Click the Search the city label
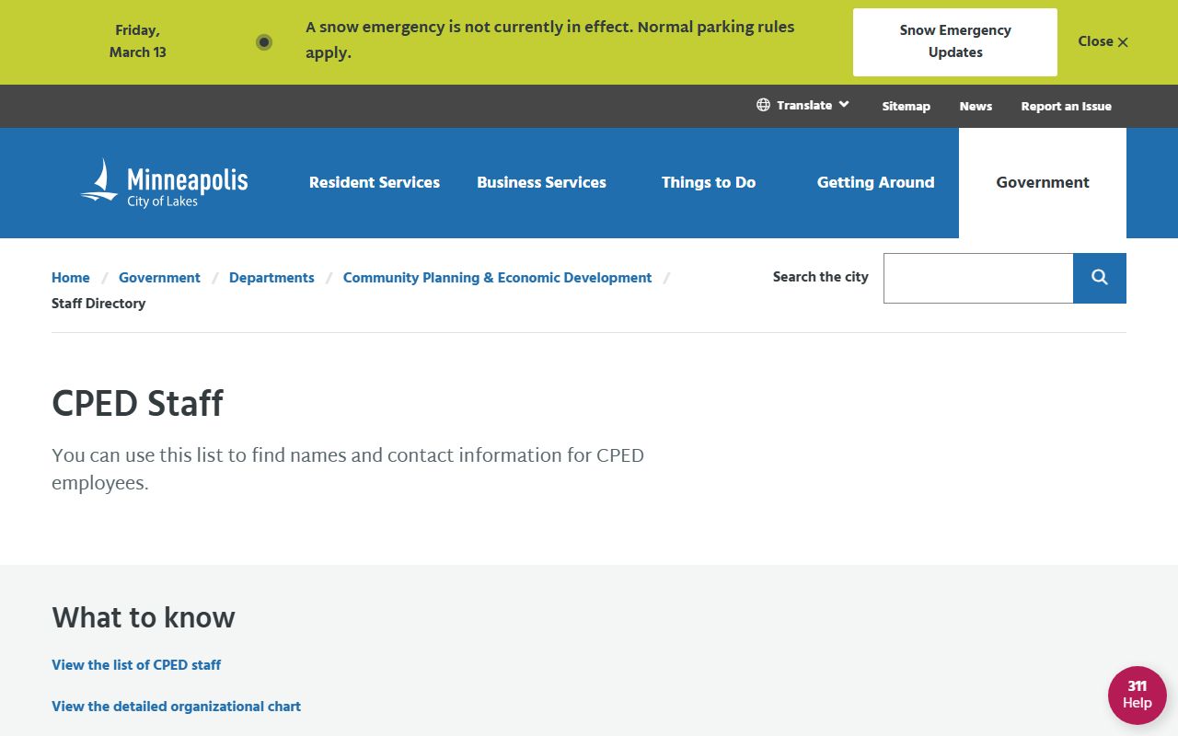 pos(821,277)
